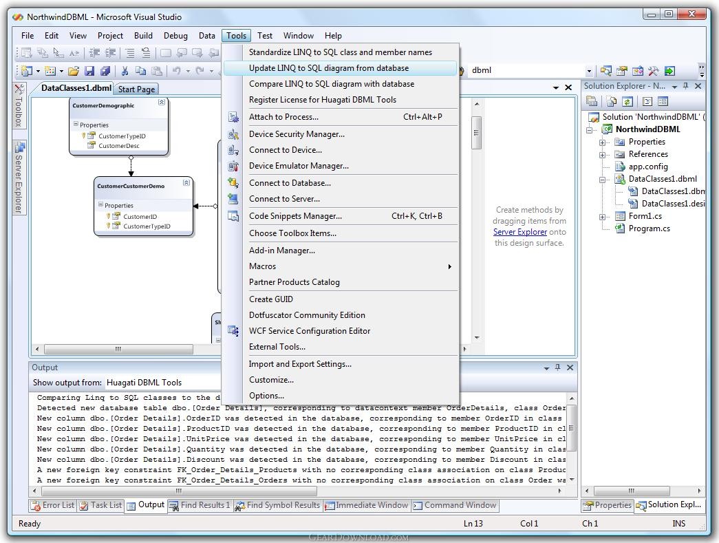719x543 pixels.
Task: Click the Cut scissors icon
Action: pos(125,71)
